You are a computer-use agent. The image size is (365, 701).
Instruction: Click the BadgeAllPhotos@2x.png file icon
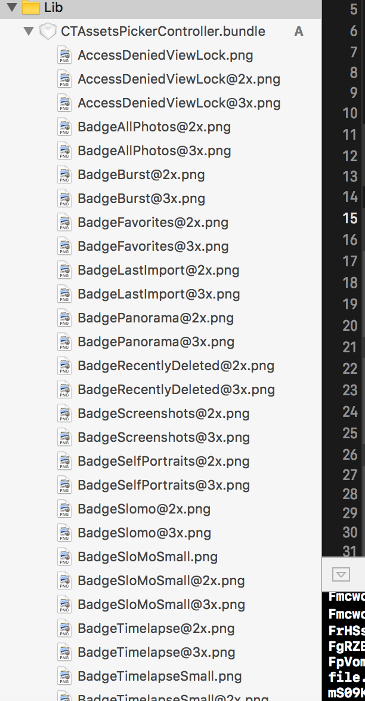(x=64, y=127)
